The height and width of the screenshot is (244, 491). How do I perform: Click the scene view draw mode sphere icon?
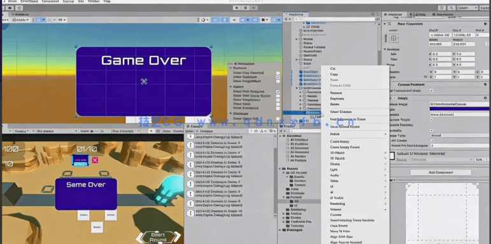tap(203, 20)
